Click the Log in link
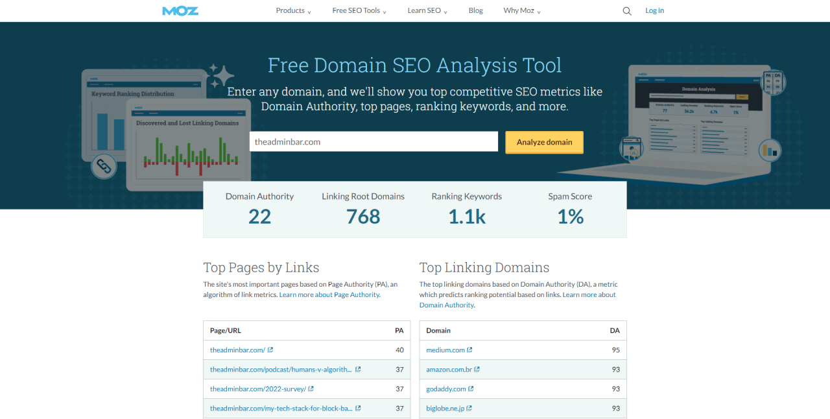830x419 pixels. [654, 10]
